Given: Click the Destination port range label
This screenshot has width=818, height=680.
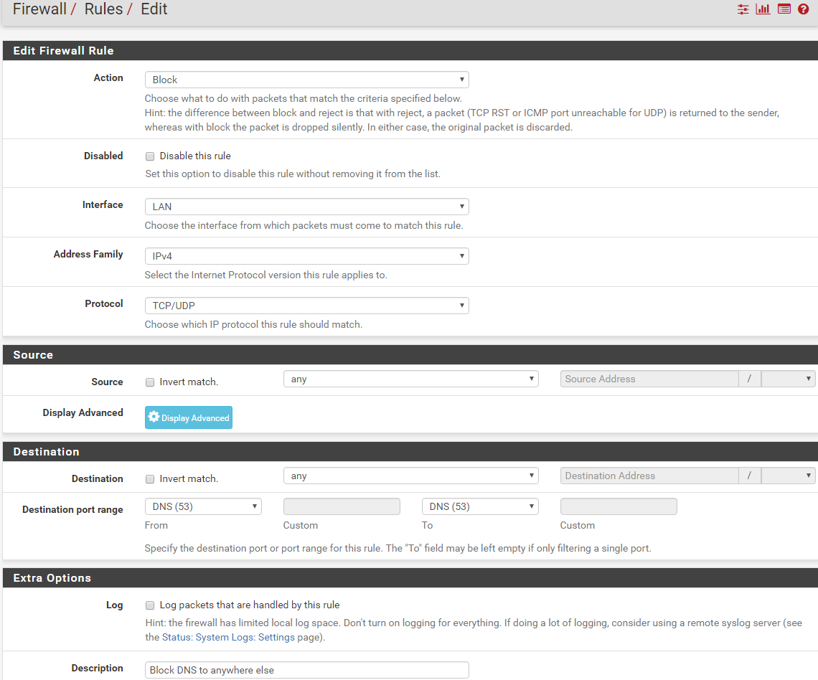Looking at the screenshot, I should pyautogui.click(x=72, y=510).
